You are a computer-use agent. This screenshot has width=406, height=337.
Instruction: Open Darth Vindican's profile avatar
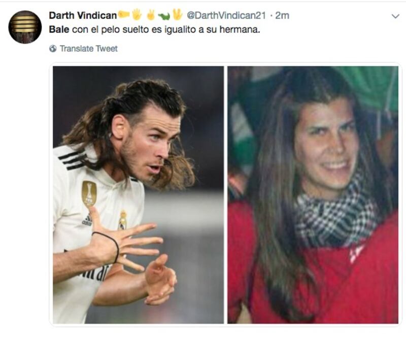pos(25,27)
